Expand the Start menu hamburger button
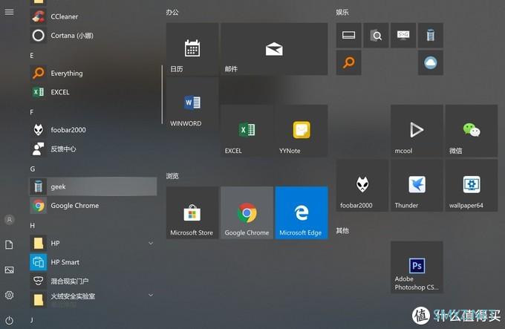The height and width of the screenshot is (329, 505). click(10, 12)
